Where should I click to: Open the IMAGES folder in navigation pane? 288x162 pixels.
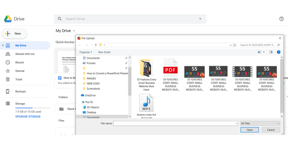[x=91, y=78]
